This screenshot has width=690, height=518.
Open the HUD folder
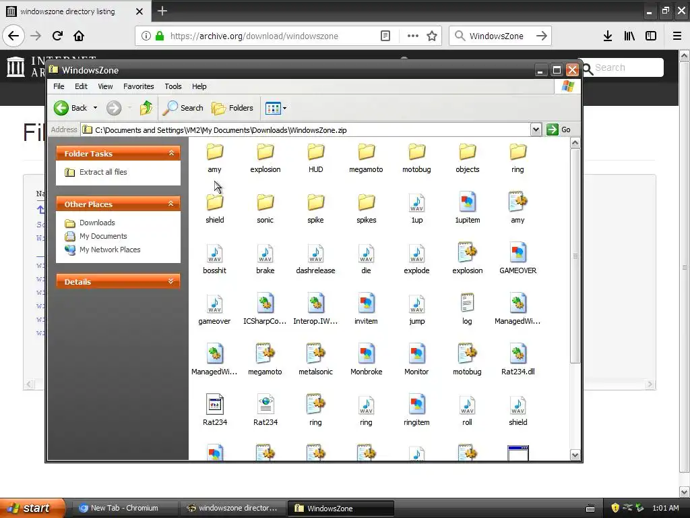(x=315, y=158)
